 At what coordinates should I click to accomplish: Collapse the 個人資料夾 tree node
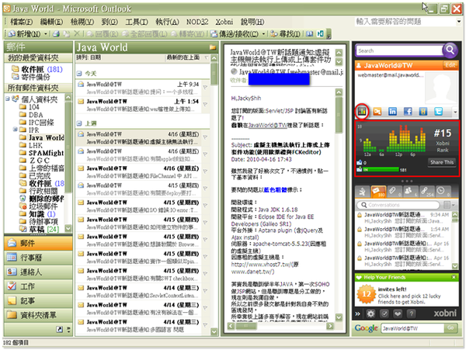8,99
